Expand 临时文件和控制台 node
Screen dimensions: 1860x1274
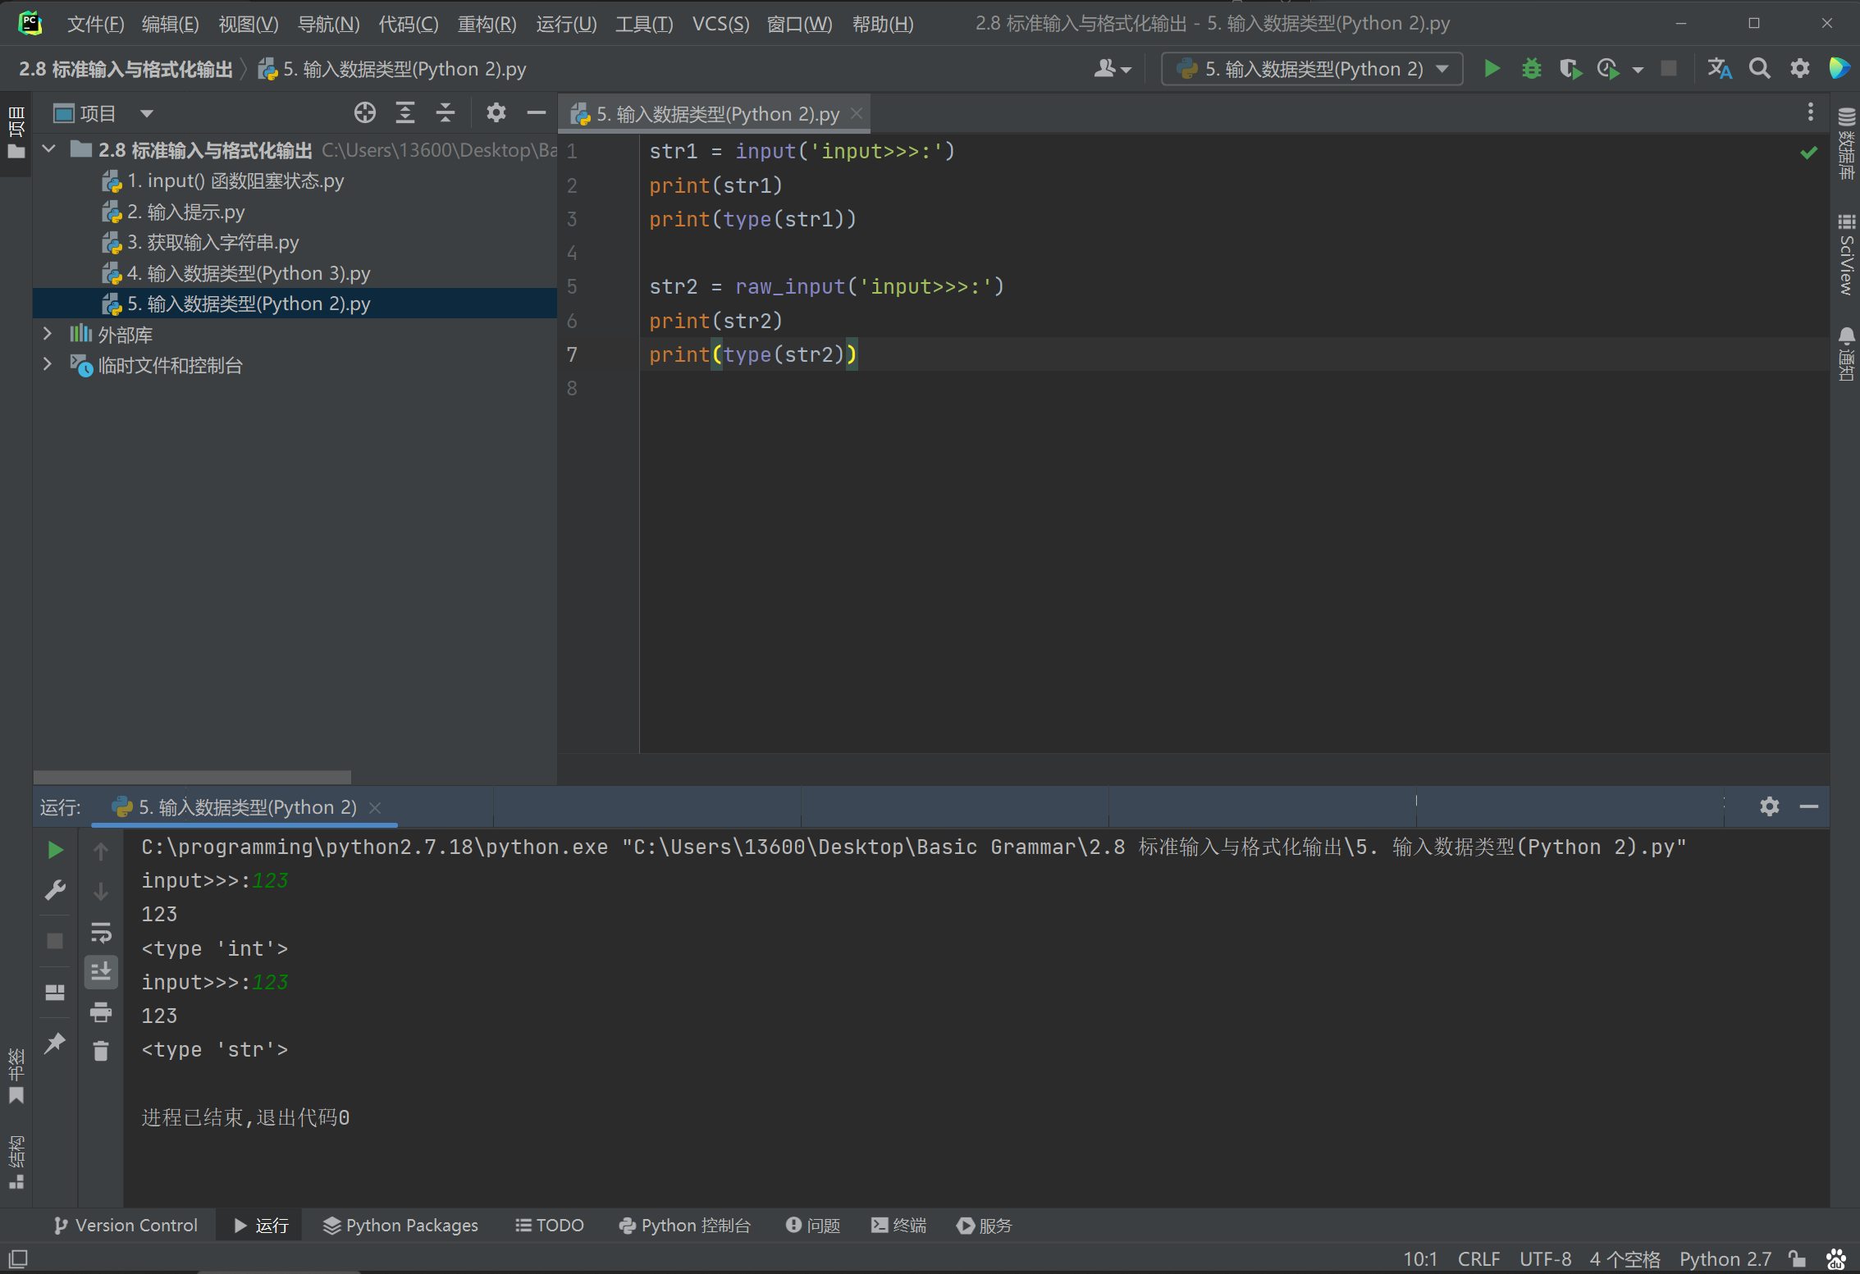[x=48, y=364]
